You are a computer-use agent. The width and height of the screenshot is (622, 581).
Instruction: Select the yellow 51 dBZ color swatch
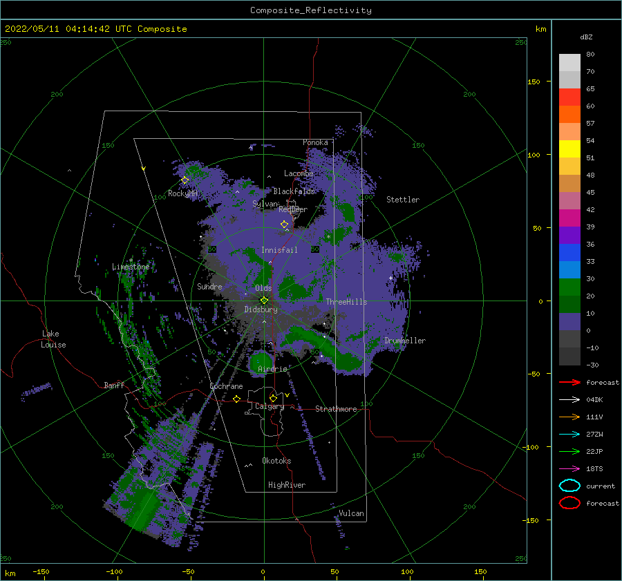569,149
